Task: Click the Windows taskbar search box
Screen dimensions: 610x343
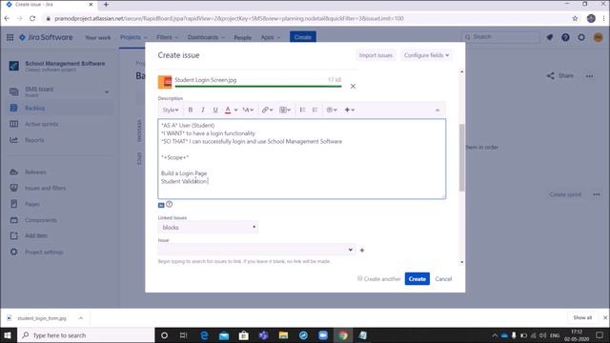Action: [x=86, y=335]
